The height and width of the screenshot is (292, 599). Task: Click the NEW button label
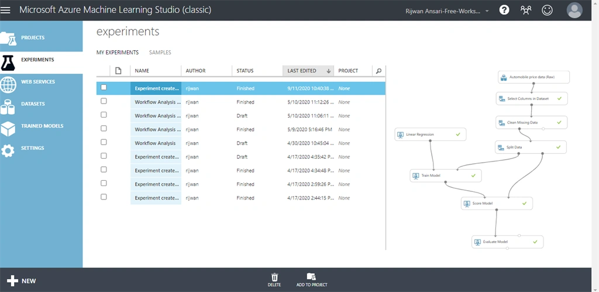29,281
